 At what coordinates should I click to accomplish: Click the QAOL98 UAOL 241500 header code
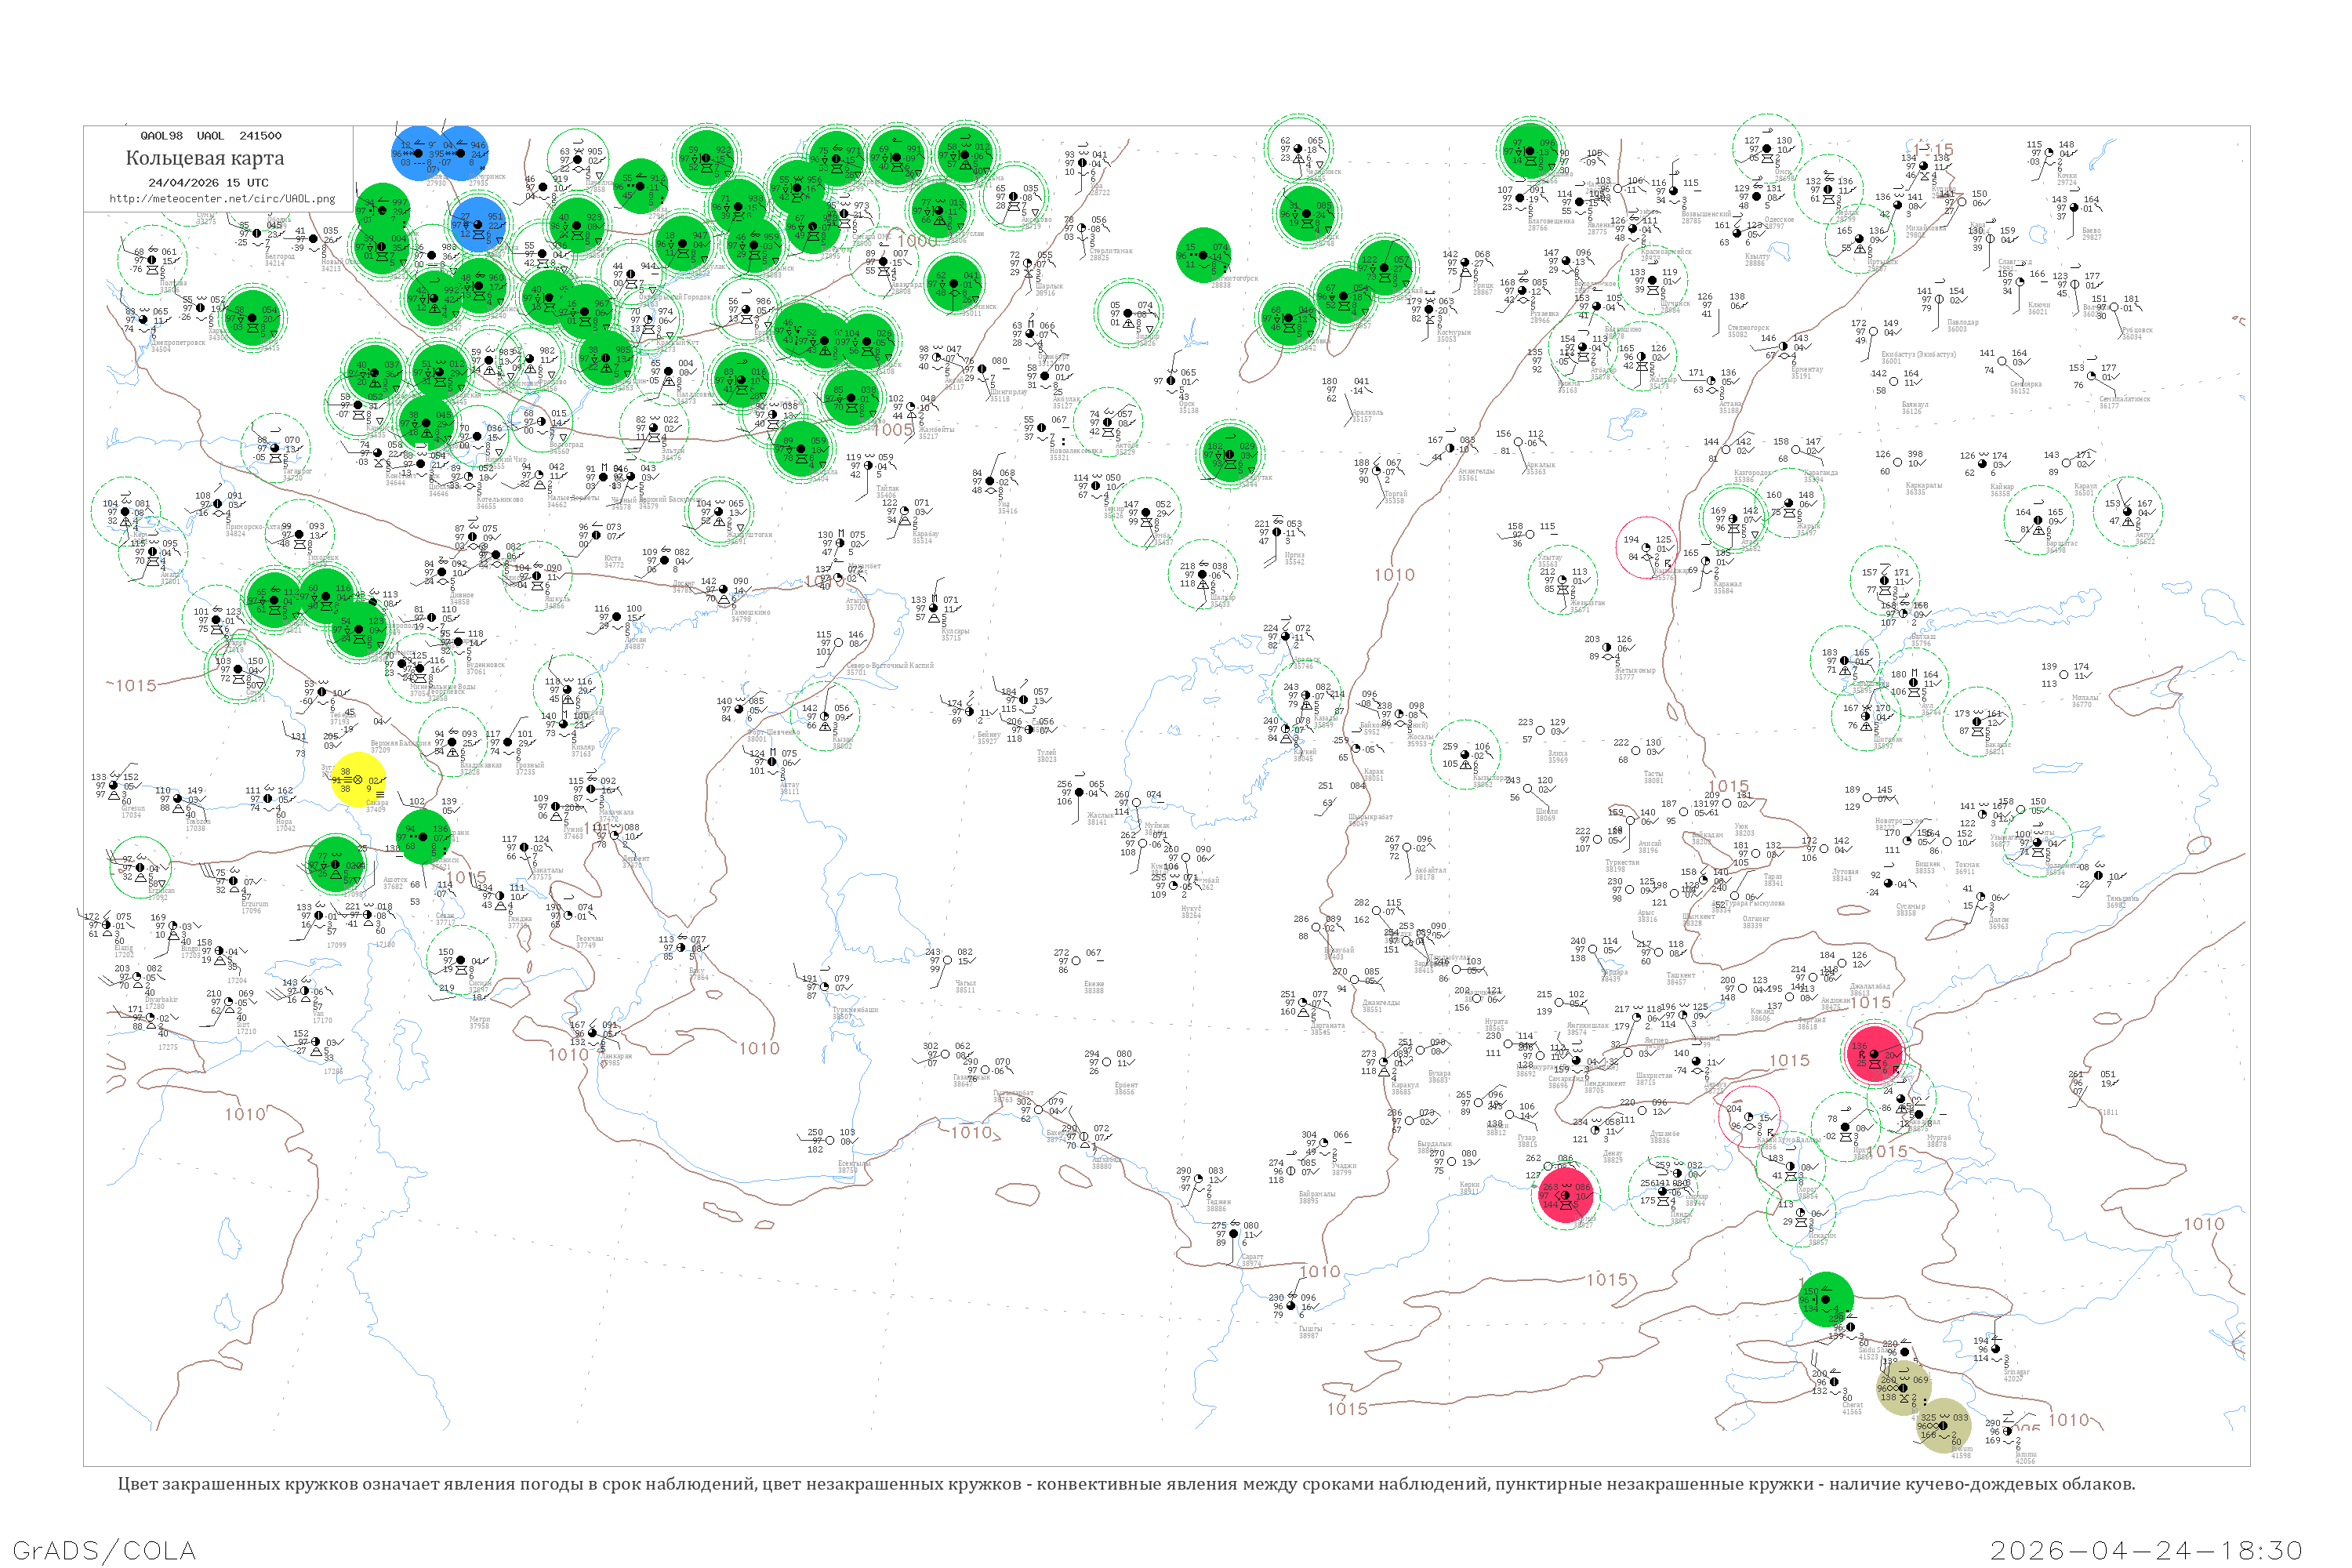tap(211, 136)
